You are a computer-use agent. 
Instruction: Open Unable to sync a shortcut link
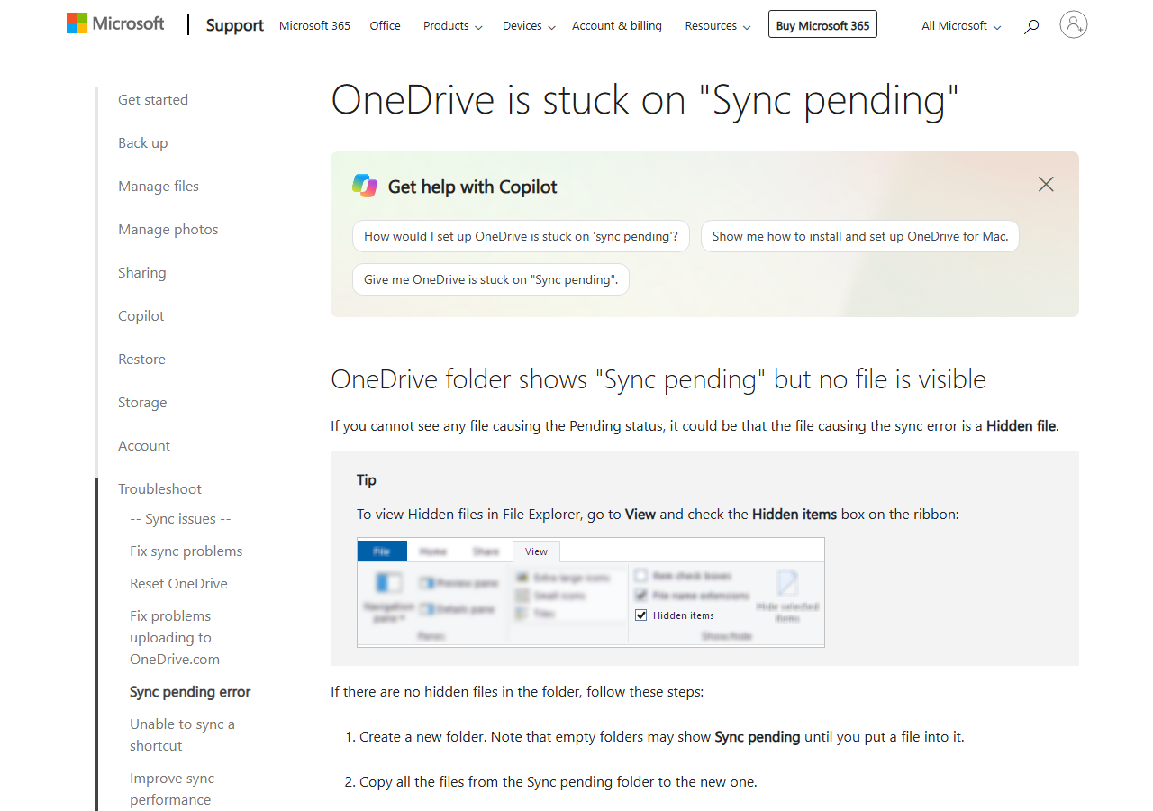182,735
